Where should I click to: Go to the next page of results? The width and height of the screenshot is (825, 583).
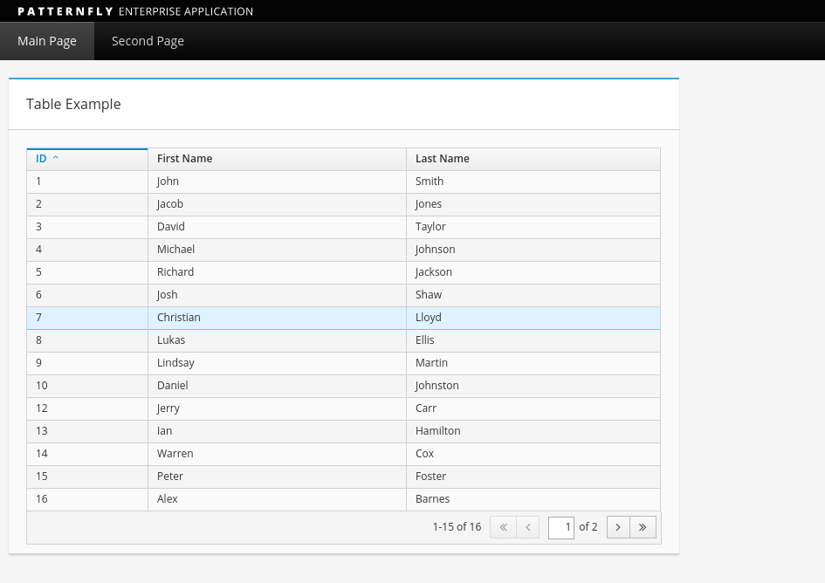tap(618, 527)
